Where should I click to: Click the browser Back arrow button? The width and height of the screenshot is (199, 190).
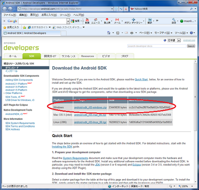pos(5,9)
